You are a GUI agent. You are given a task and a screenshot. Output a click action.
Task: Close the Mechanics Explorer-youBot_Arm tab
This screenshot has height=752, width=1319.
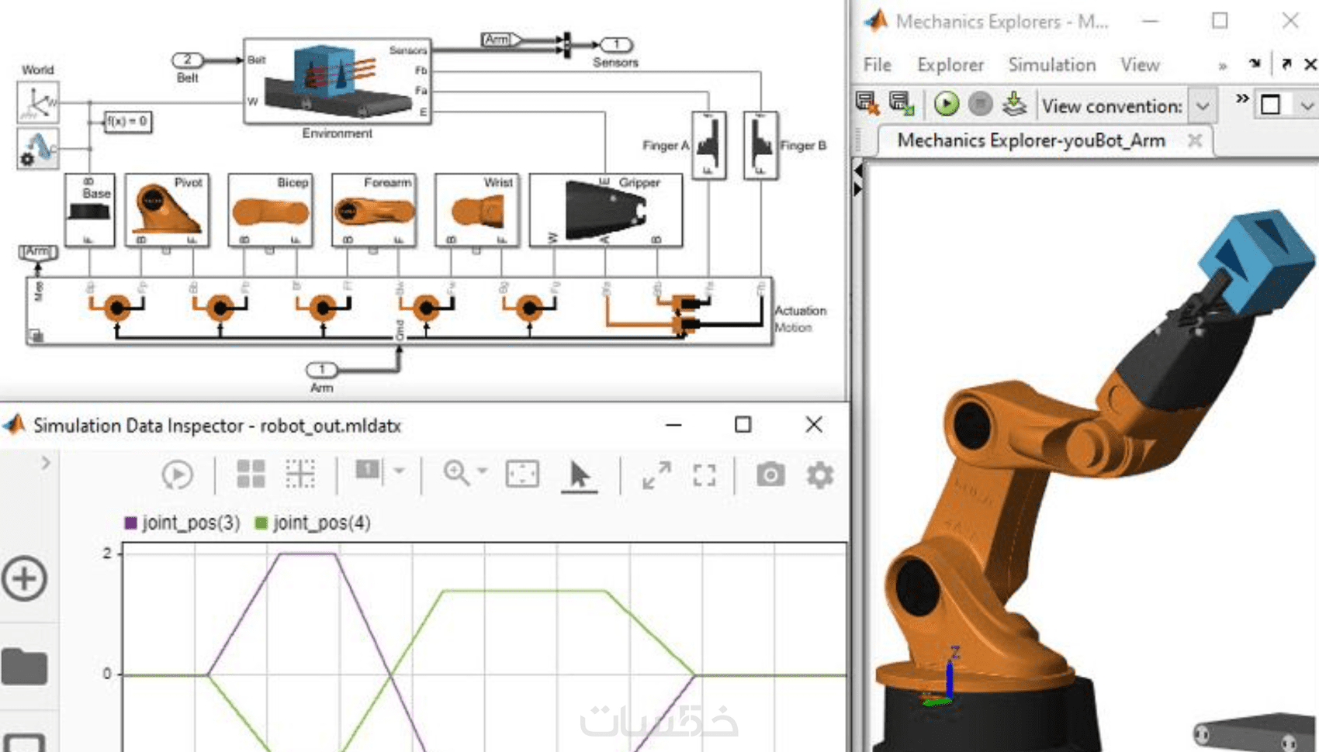(1195, 140)
